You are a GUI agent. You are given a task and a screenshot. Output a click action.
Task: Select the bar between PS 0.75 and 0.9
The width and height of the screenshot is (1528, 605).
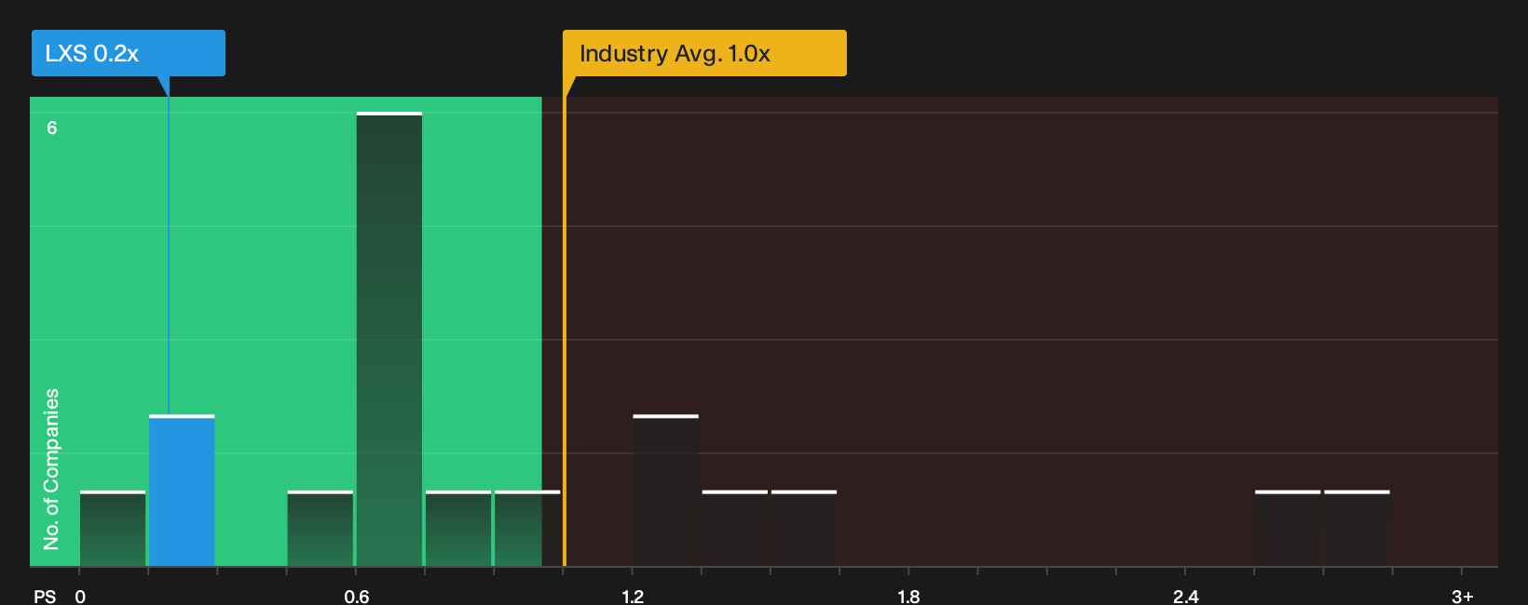click(x=458, y=529)
